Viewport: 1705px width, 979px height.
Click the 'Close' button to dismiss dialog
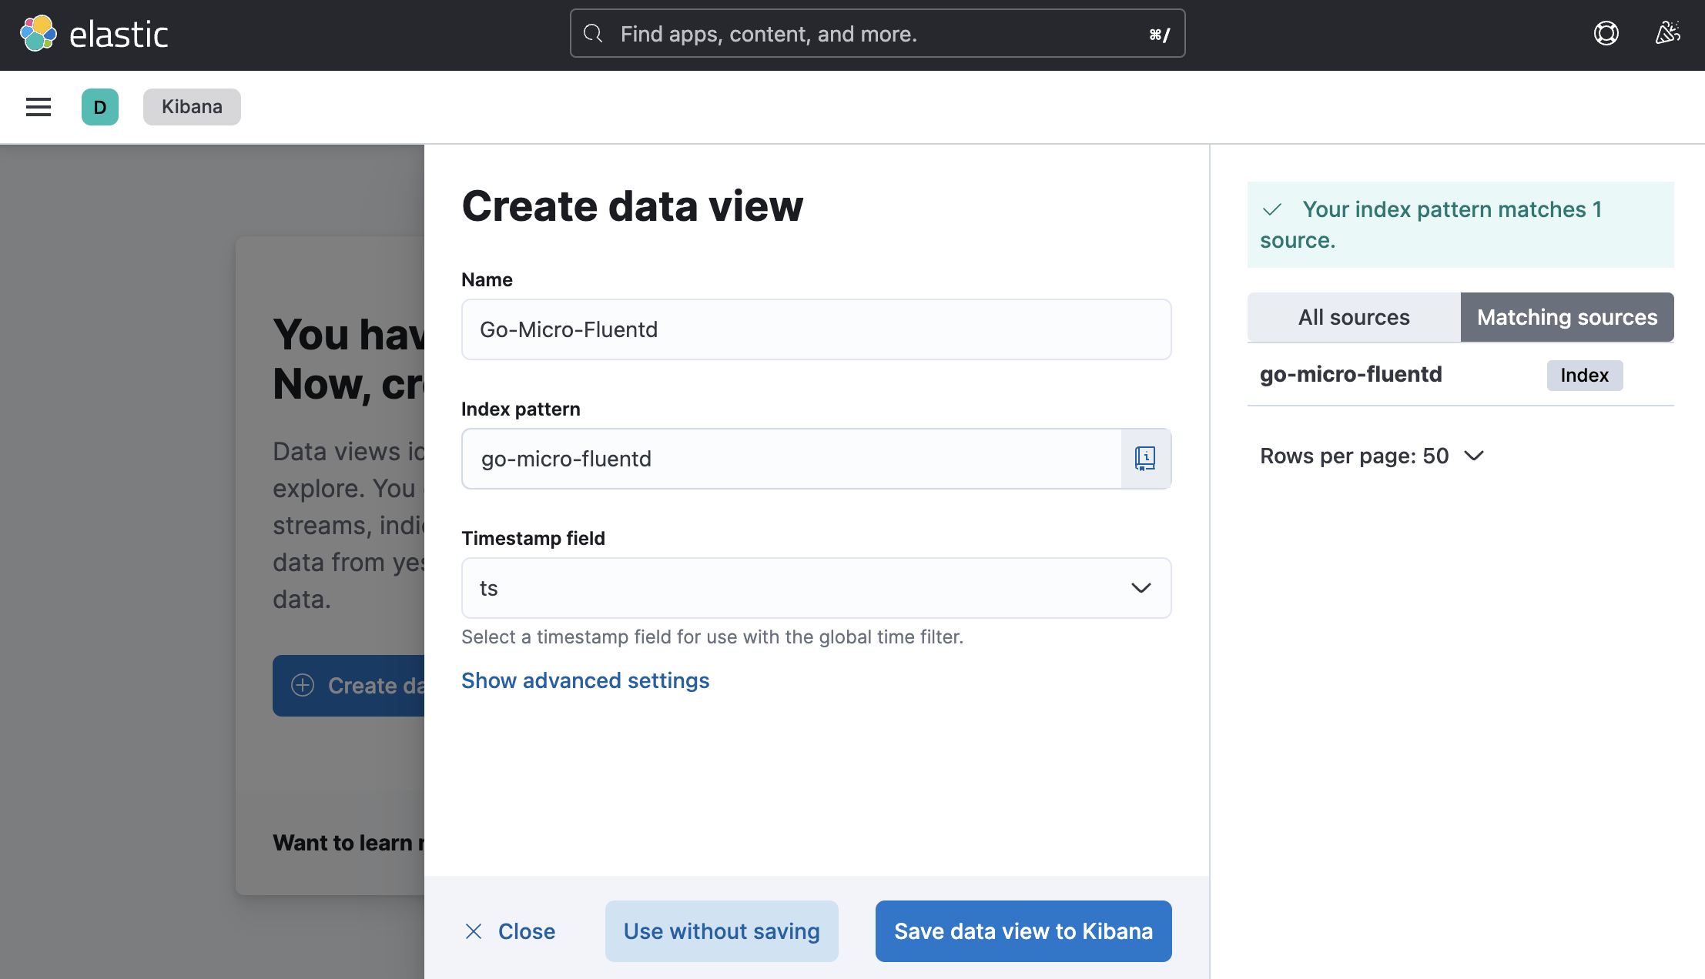point(509,931)
